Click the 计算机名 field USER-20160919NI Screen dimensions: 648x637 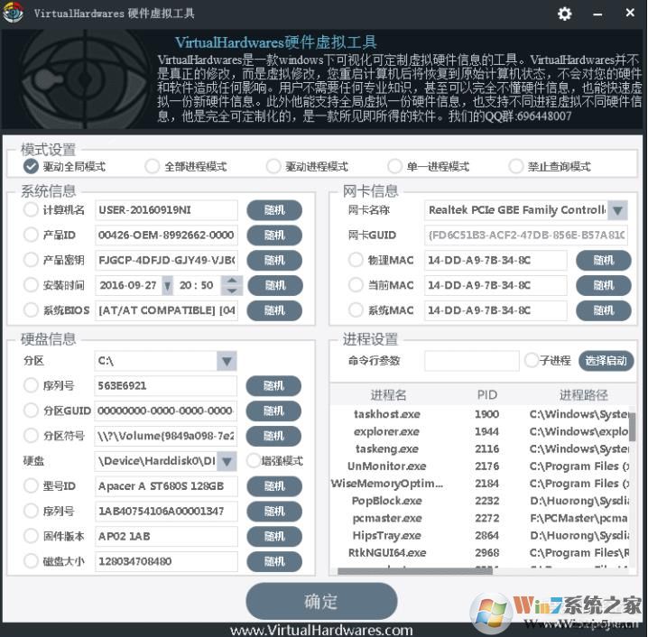click(x=166, y=210)
